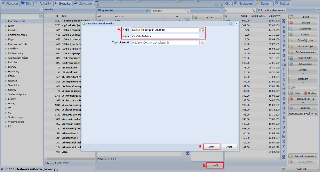Click the magnifier icon next to Typy záznamů
The height and width of the screenshot is (172, 320).
click(x=202, y=42)
